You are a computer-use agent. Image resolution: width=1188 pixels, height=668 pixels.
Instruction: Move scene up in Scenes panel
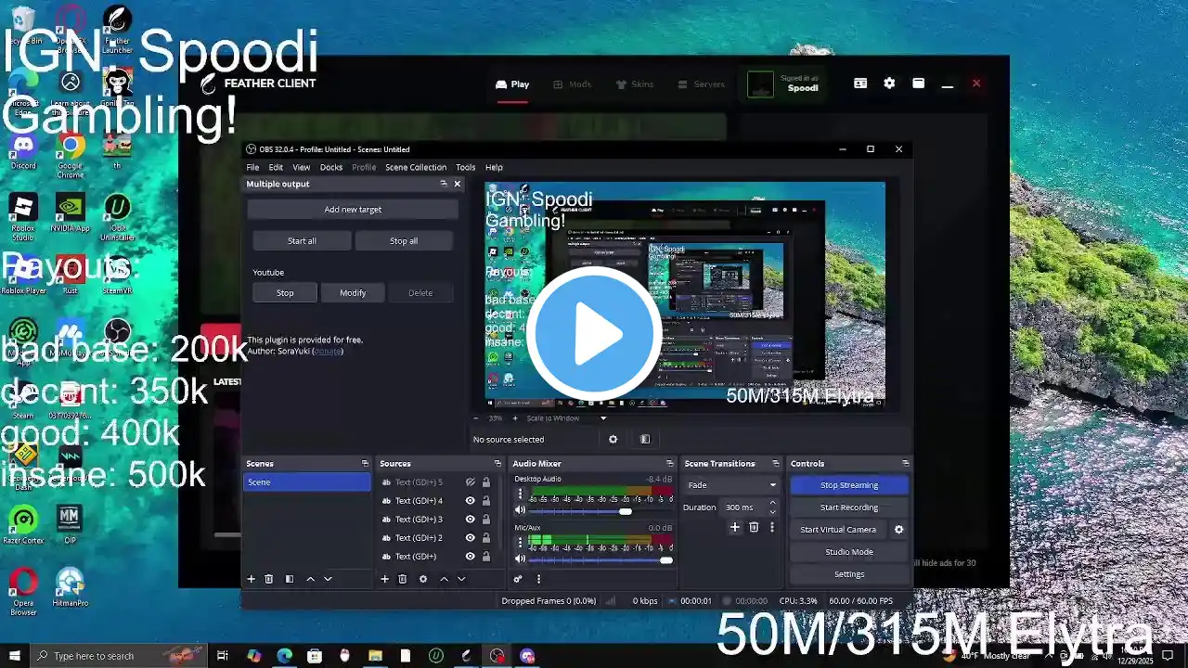(310, 579)
